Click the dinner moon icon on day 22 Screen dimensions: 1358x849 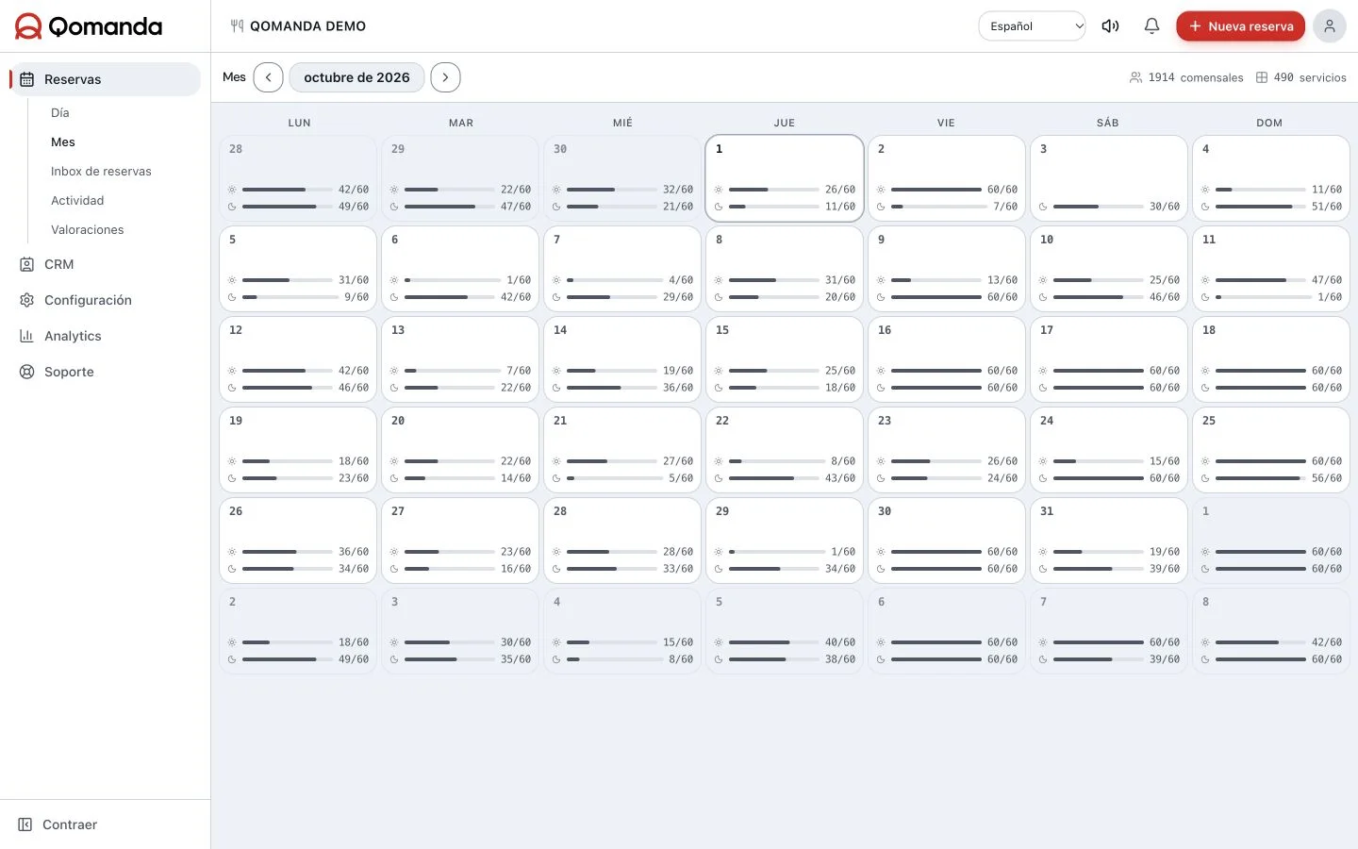pyautogui.click(x=719, y=478)
